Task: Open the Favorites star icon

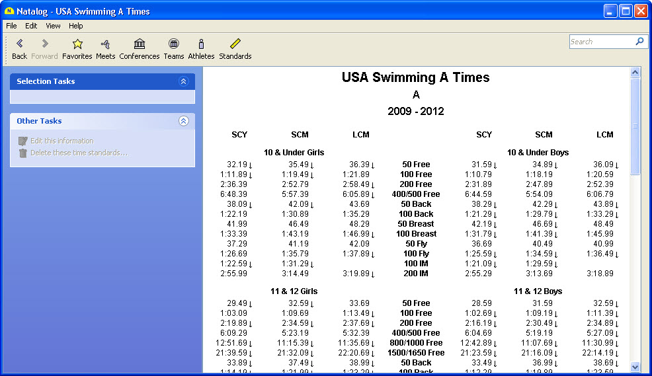Action: point(77,44)
